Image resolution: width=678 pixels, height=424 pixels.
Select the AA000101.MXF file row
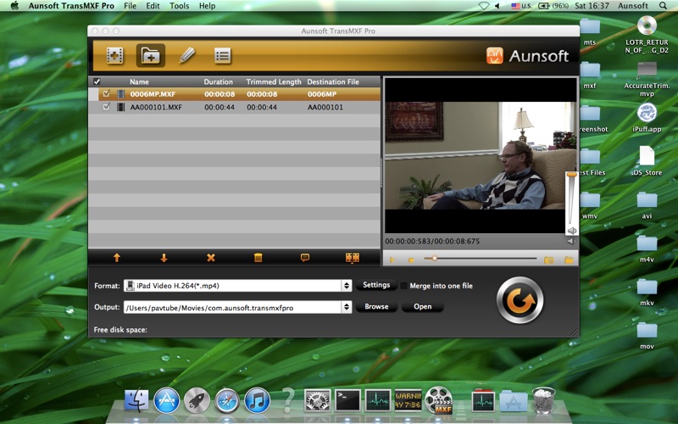point(234,107)
